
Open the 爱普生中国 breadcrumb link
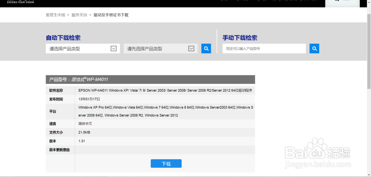[x=55, y=15]
